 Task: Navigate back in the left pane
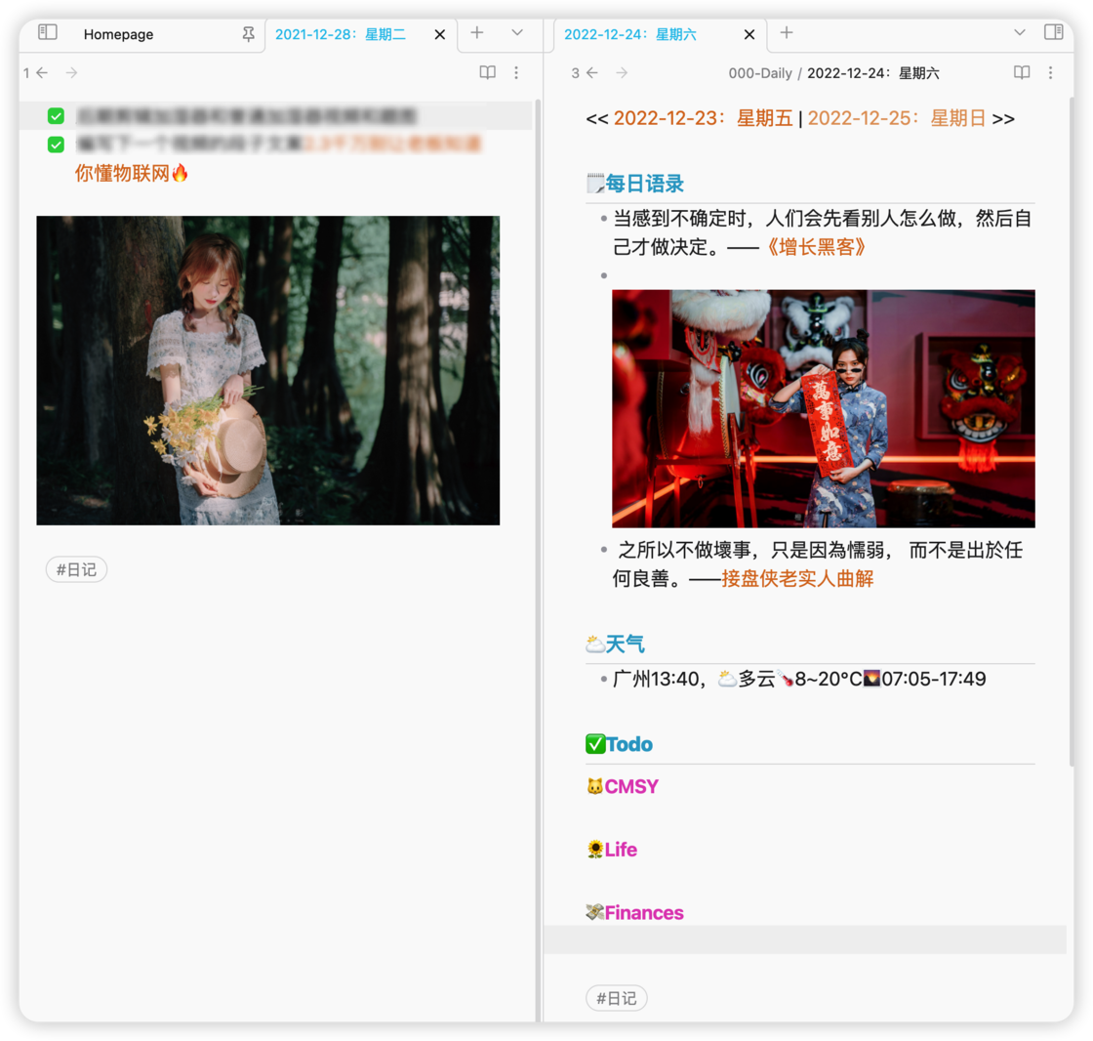click(x=40, y=72)
